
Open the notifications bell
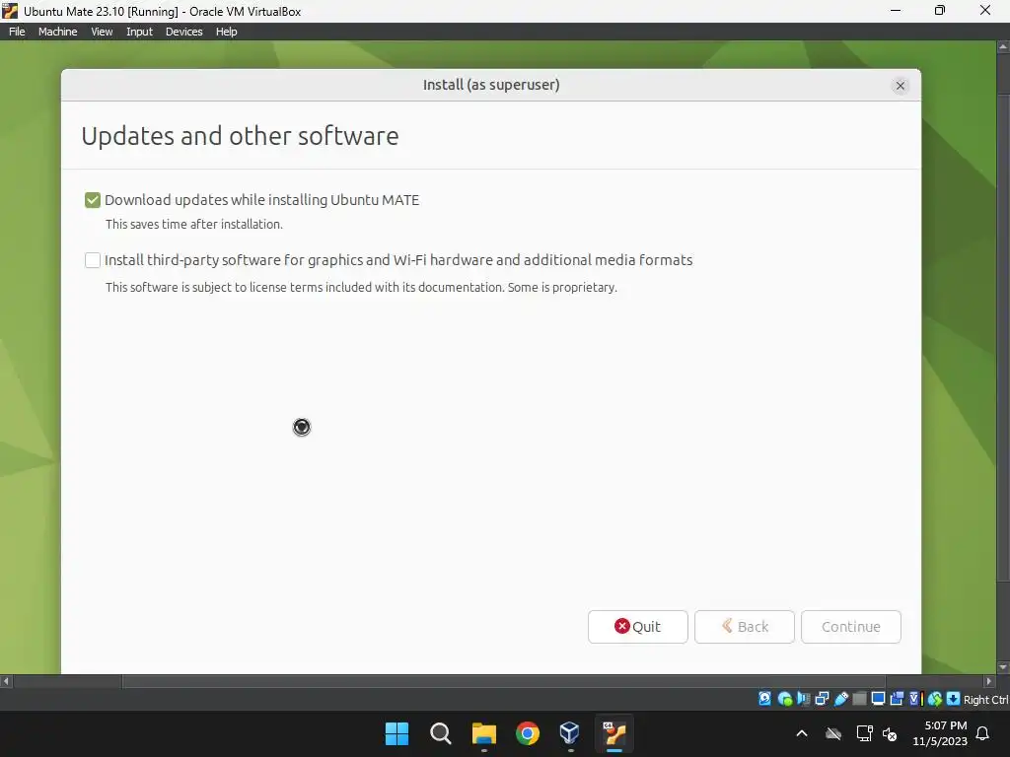(x=983, y=733)
